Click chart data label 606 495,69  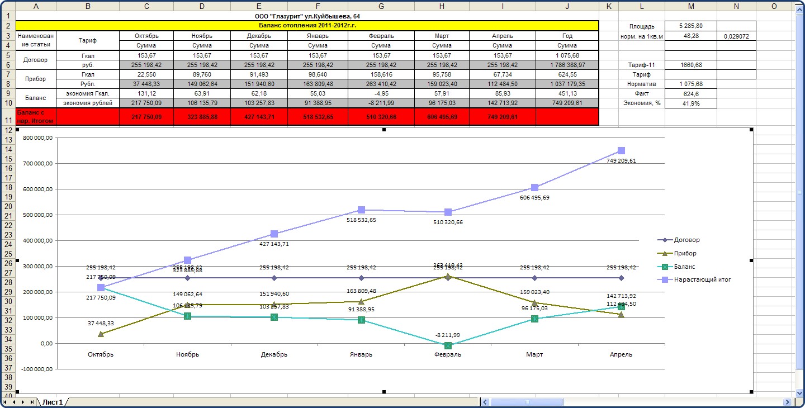coord(534,197)
